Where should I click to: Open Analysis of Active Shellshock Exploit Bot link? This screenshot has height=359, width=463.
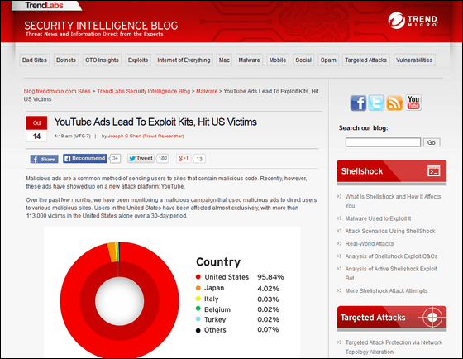(391, 273)
